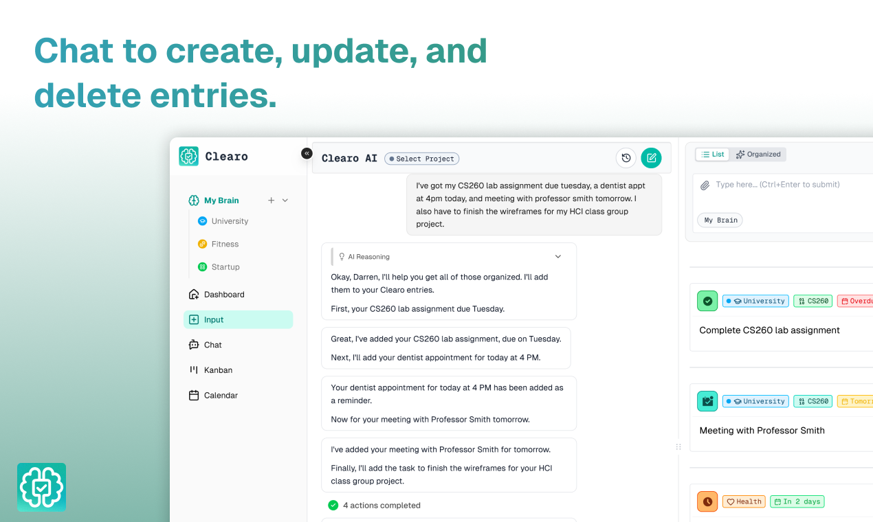
Task: Click the orange Fitness project color dot
Action: [202, 244]
